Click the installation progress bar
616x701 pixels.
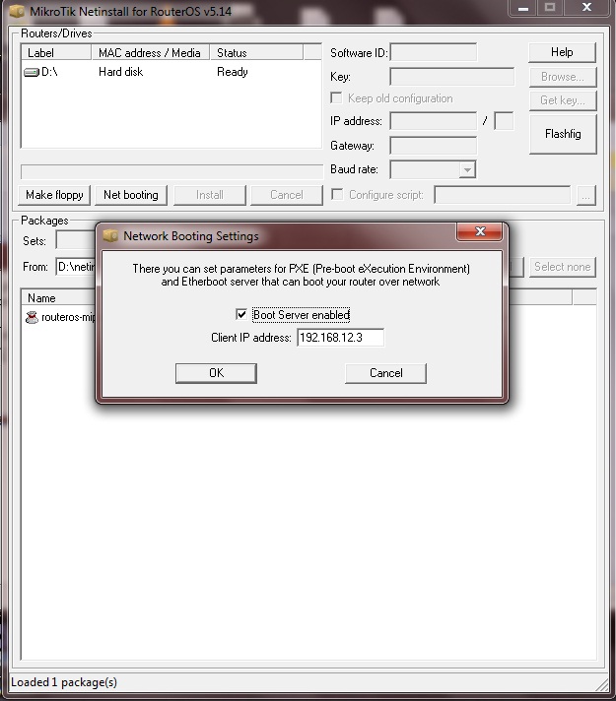171,171
